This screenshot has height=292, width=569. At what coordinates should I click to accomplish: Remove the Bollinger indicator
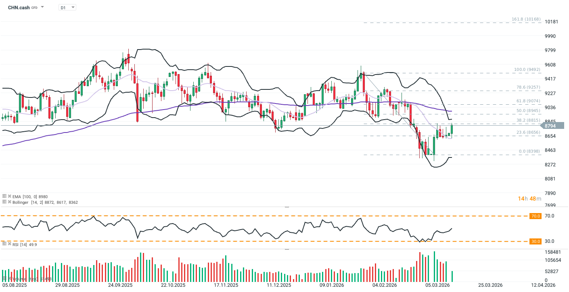point(9,202)
